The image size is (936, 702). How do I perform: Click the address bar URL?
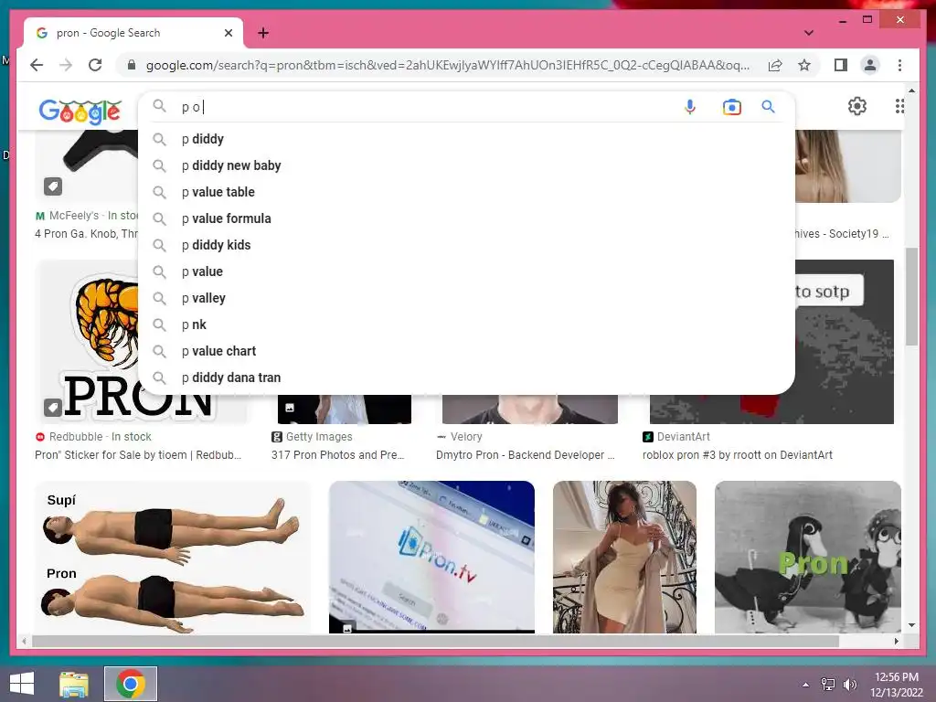(x=448, y=65)
